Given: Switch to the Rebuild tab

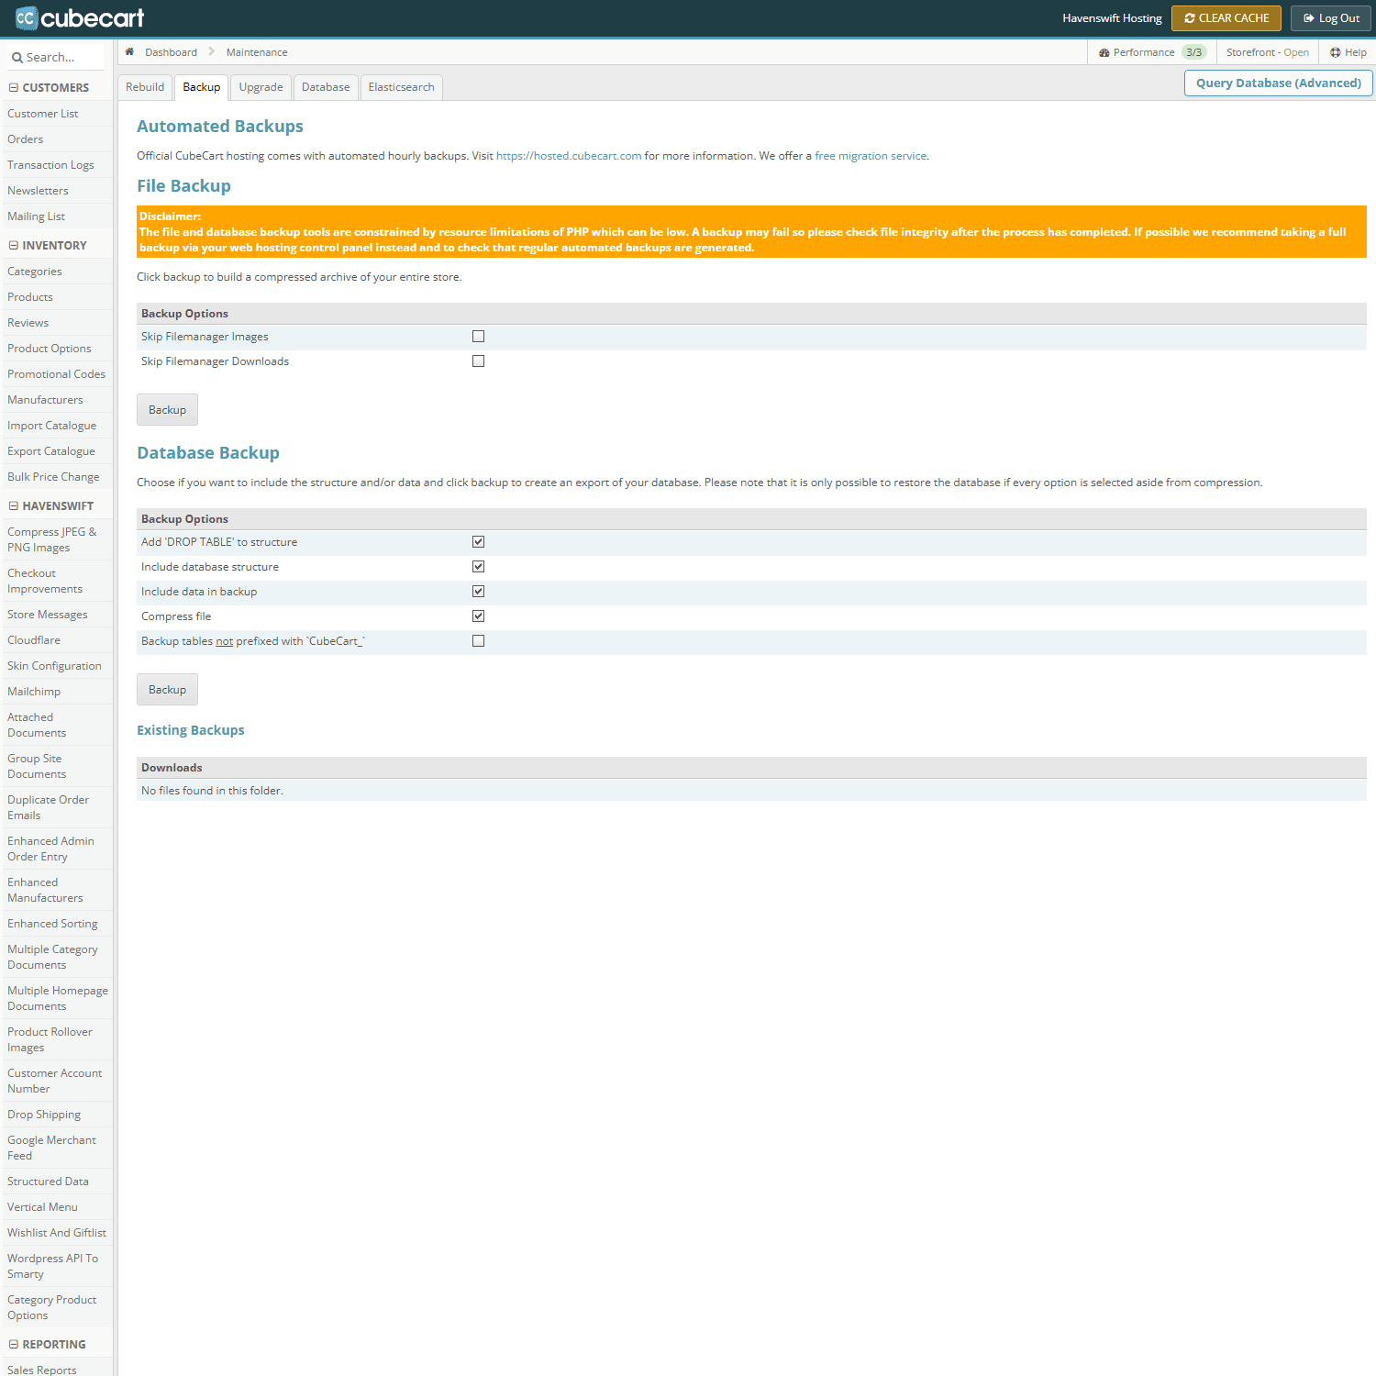Looking at the screenshot, I should tap(145, 87).
